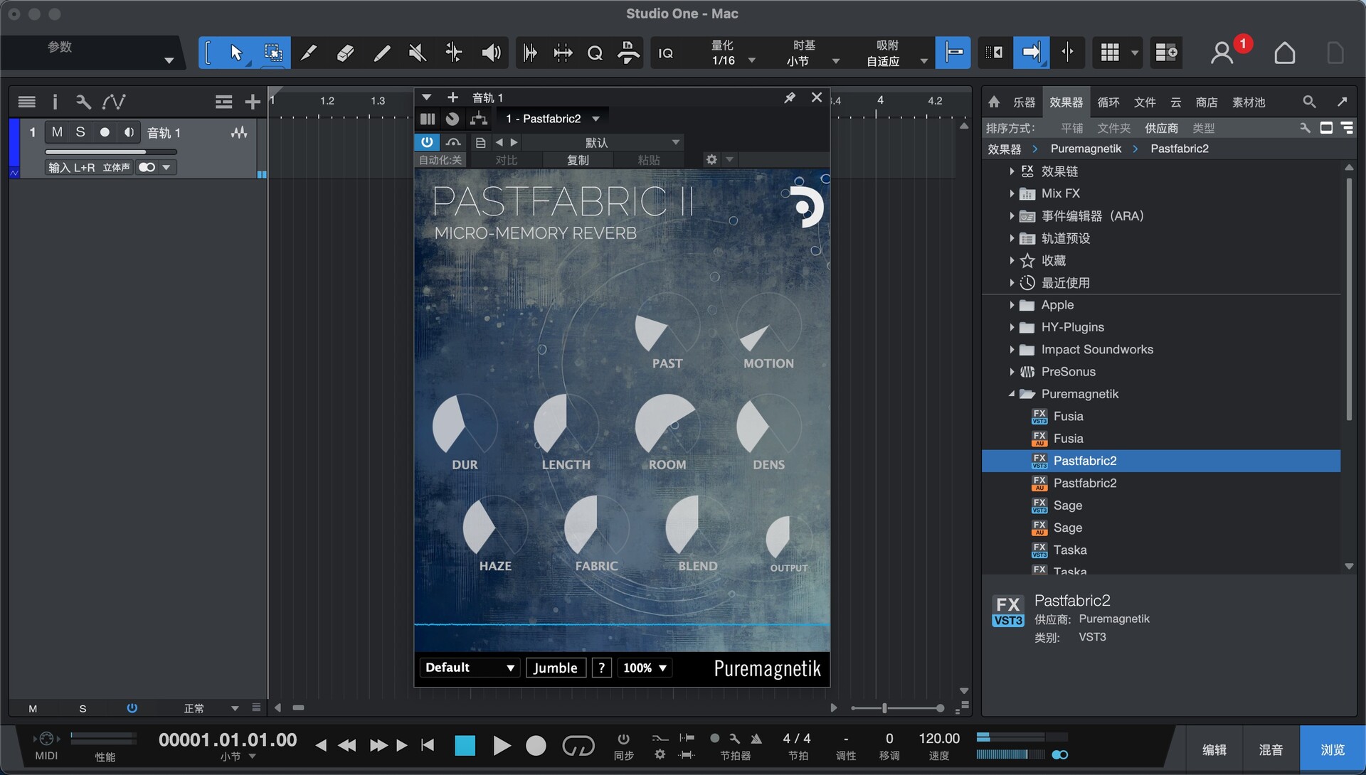Open the IQ quantize panel
Image resolution: width=1366 pixels, height=775 pixels.
665,53
